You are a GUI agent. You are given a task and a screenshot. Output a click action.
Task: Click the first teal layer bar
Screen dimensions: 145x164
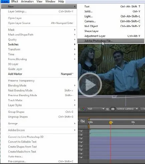tap(117, 131)
